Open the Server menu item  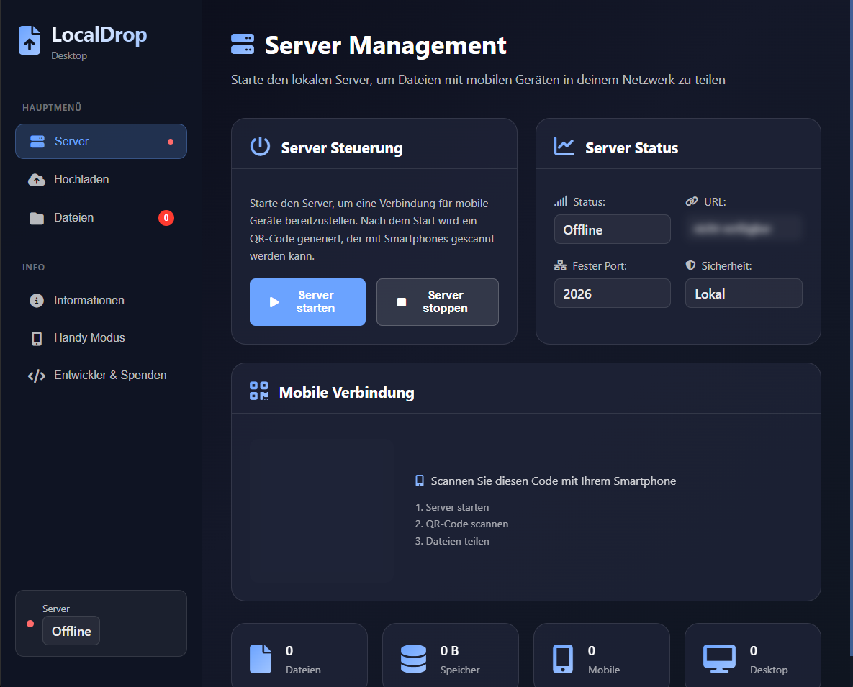tap(101, 141)
